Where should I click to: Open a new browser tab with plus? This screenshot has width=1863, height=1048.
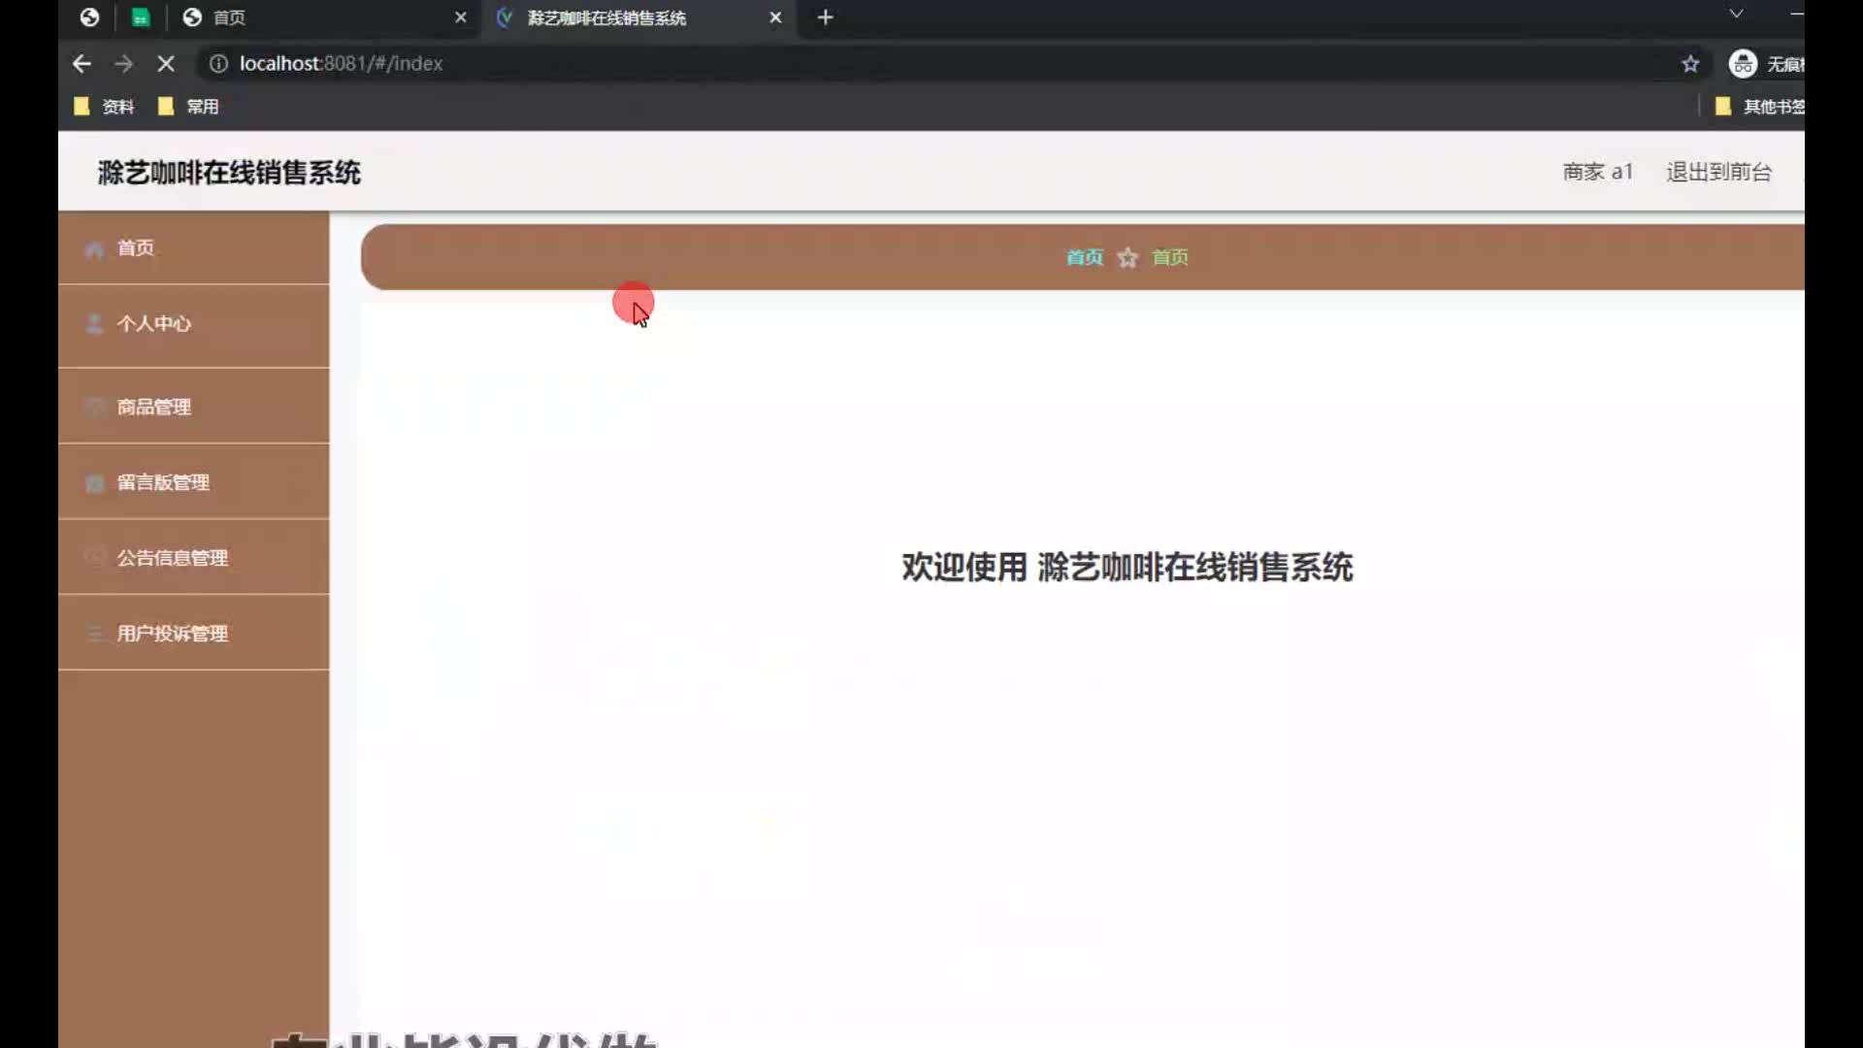pos(825,17)
